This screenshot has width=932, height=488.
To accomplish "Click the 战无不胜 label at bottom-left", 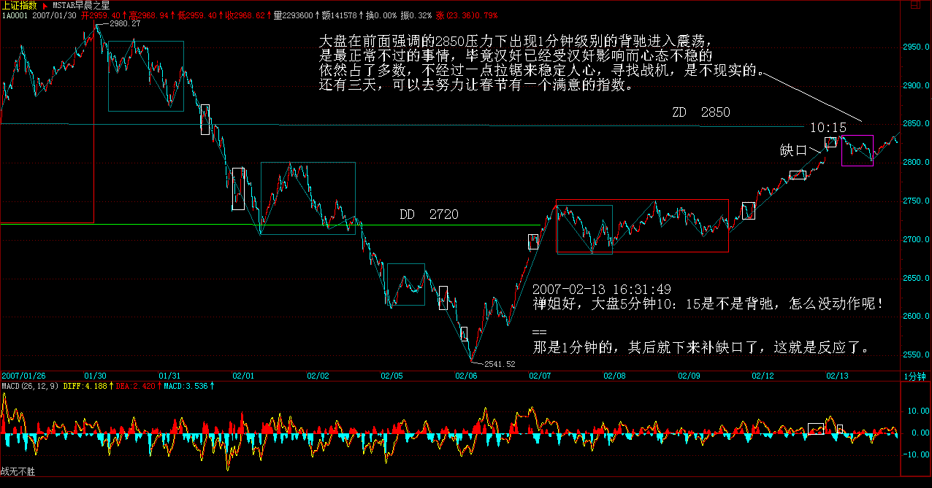I will 18,472.
